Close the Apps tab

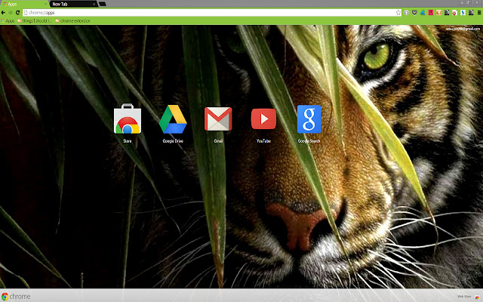tap(45, 4)
